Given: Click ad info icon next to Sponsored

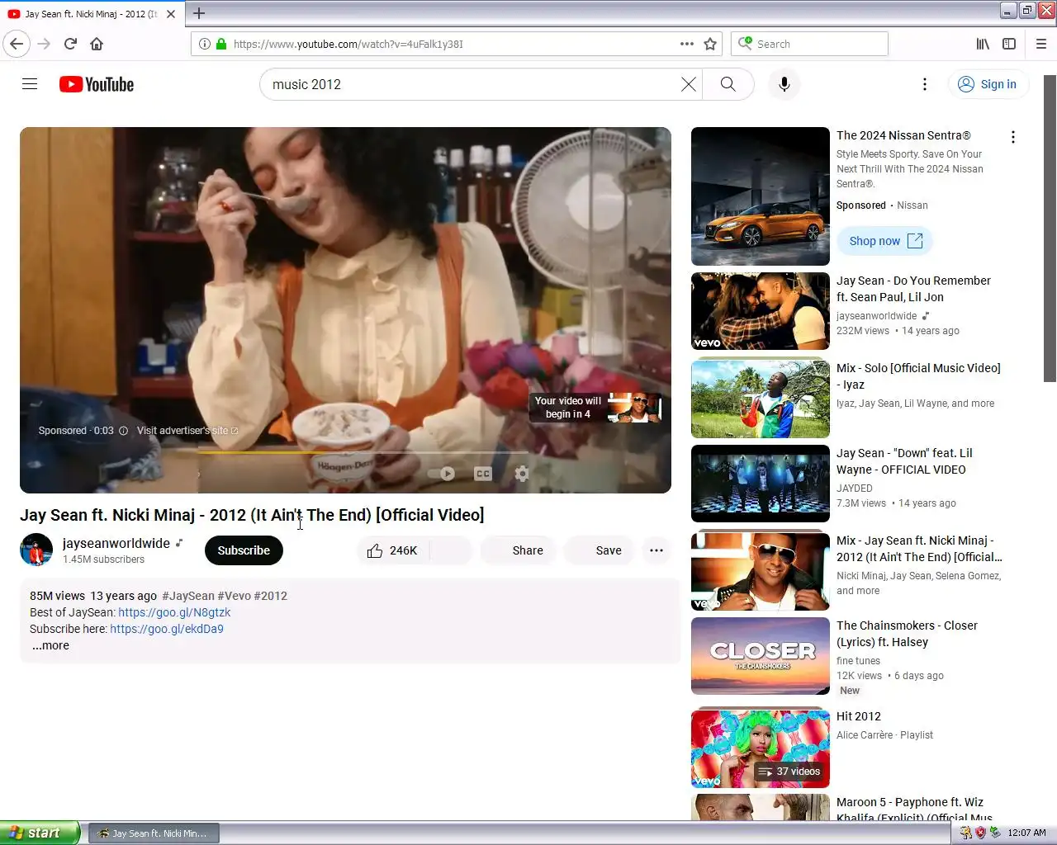Looking at the screenshot, I should 123,431.
